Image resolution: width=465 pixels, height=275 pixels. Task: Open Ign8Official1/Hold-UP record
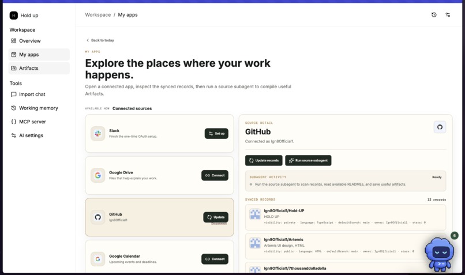point(346,217)
